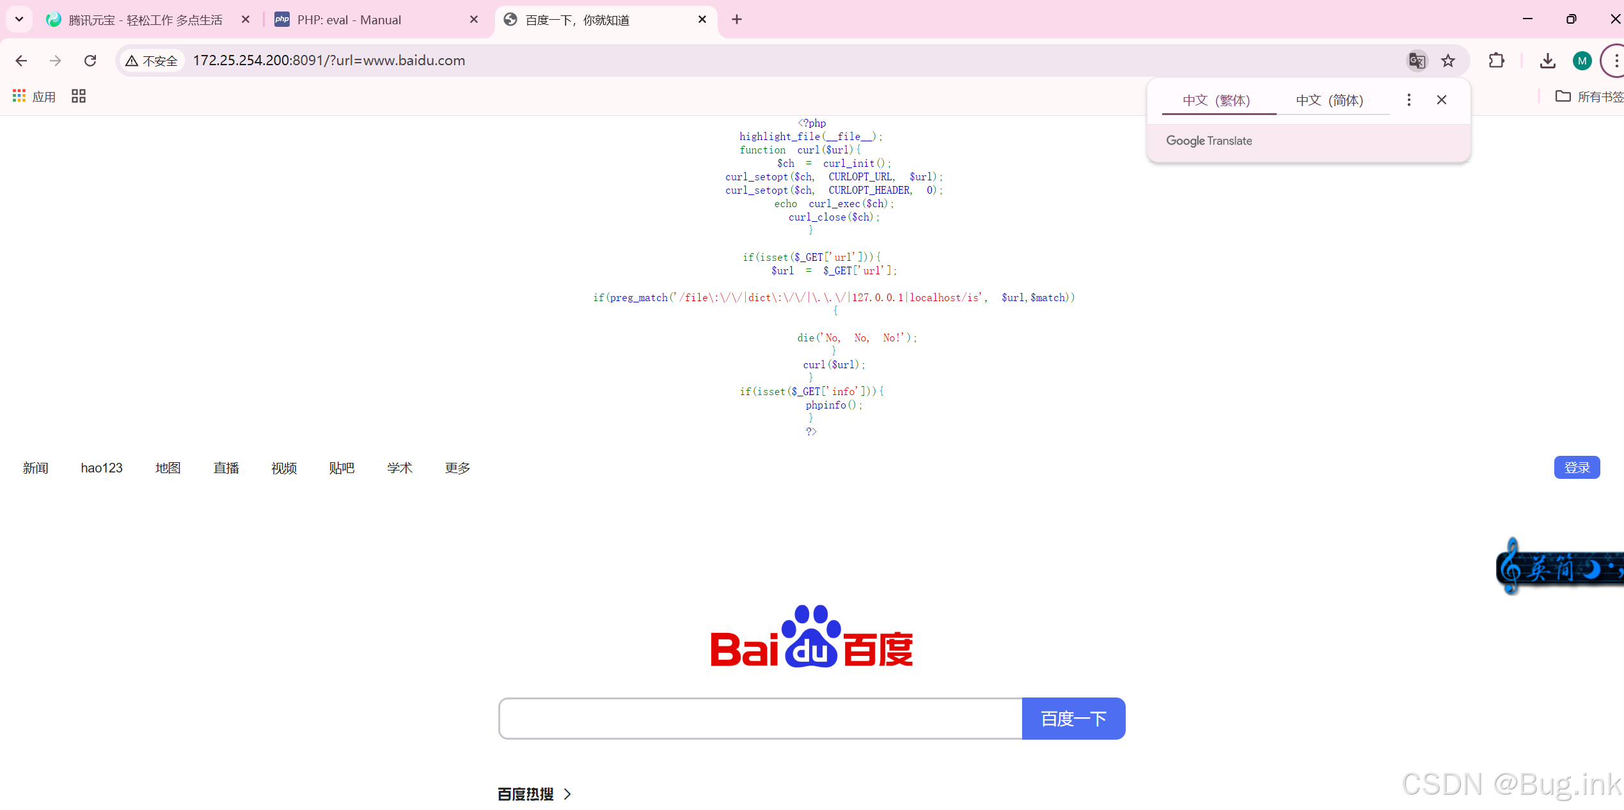
Task: Open the Downloads icon in toolbar
Action: click(x=1547, y=61)
